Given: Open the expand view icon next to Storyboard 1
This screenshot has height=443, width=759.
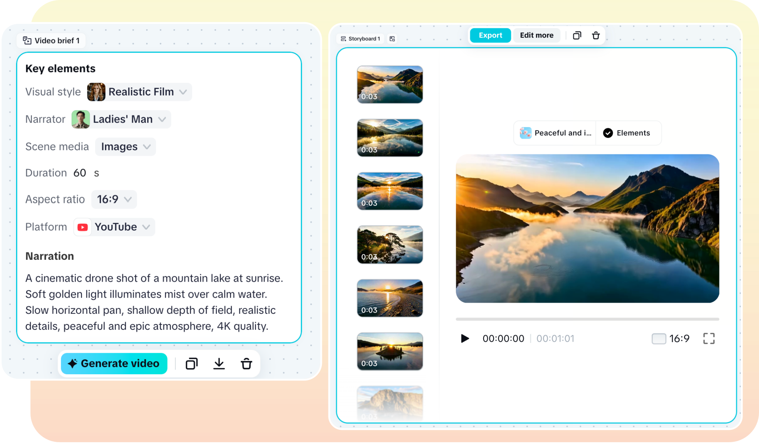Looking at the screenshot, I should [392, 38].
